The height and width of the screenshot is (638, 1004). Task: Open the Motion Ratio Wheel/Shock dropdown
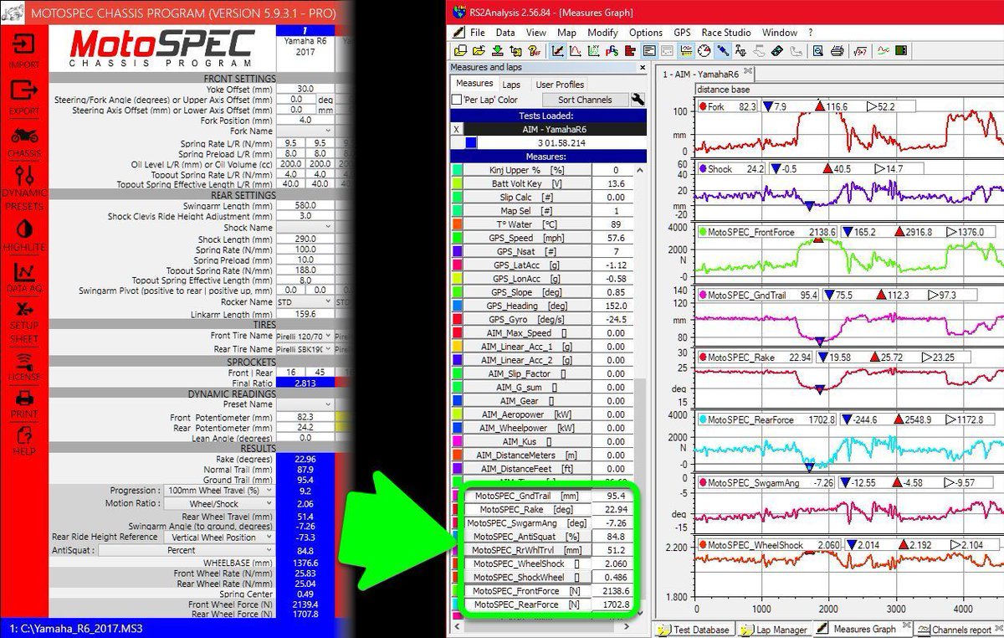tap(218, 504)
